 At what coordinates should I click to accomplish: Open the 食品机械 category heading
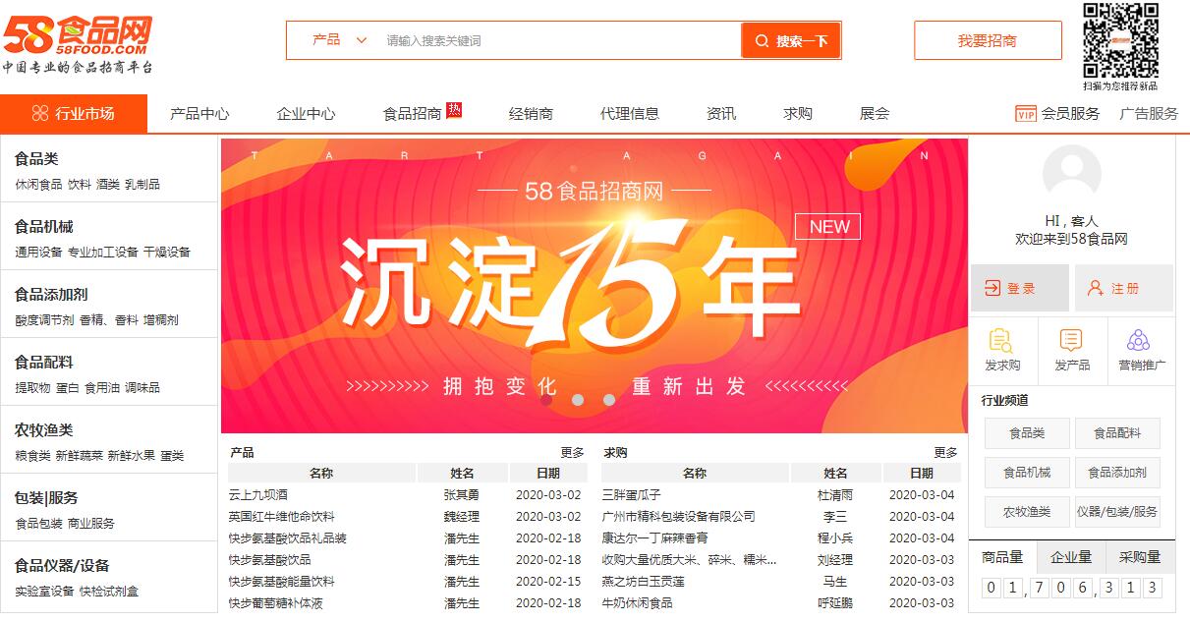pos(43,227)
